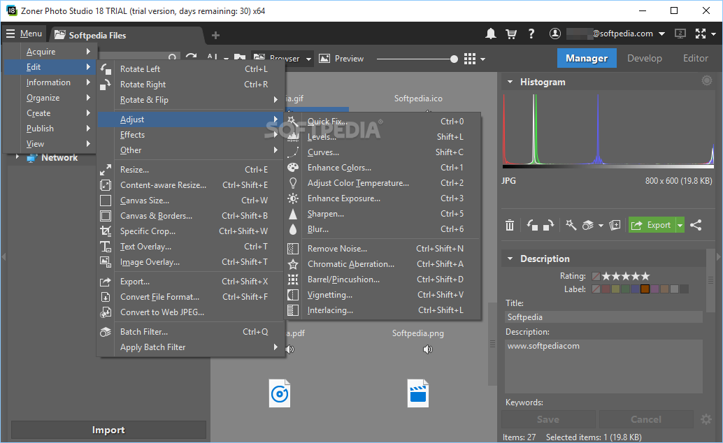Click the compare images icon in panel

[x=615, y=226]
